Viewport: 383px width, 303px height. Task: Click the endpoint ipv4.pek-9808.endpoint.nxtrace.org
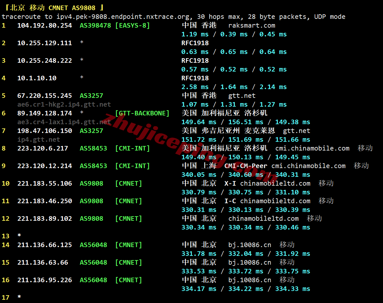pos(123,17)
